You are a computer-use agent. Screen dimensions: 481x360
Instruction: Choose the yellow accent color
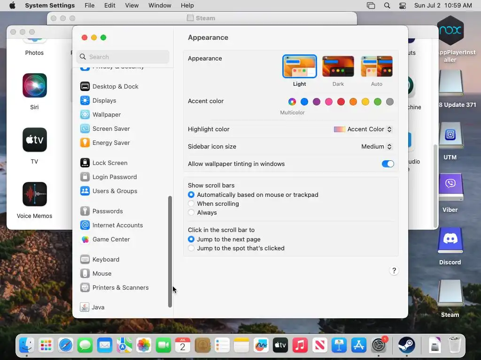pyautogui.click(x=365, y=102)
